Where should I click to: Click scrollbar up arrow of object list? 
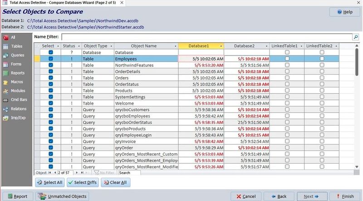(x=357, y=45)
